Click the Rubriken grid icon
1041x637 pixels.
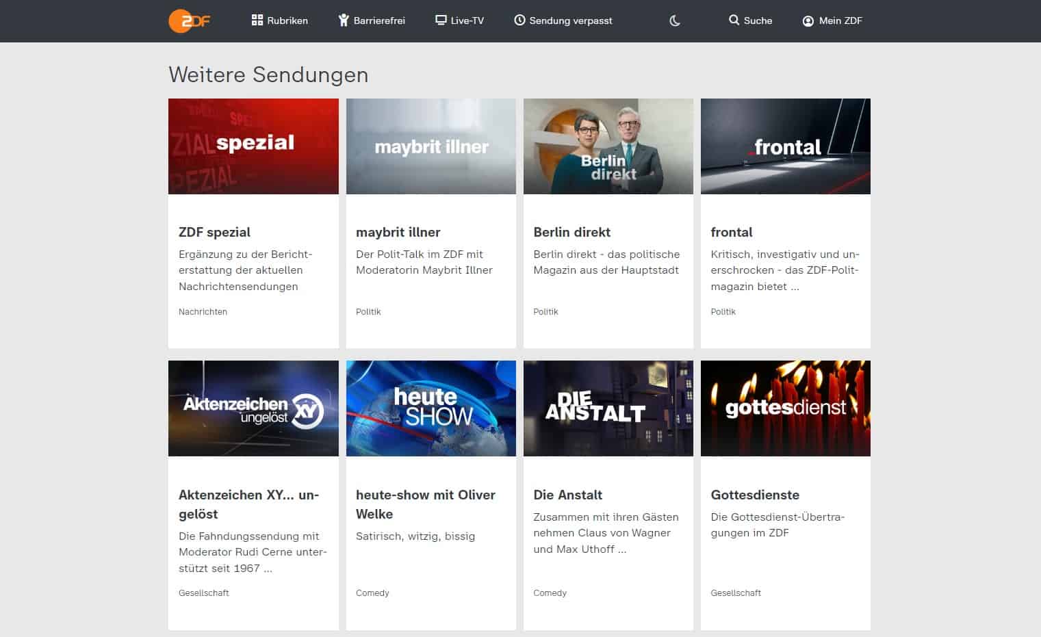point(257,21)
